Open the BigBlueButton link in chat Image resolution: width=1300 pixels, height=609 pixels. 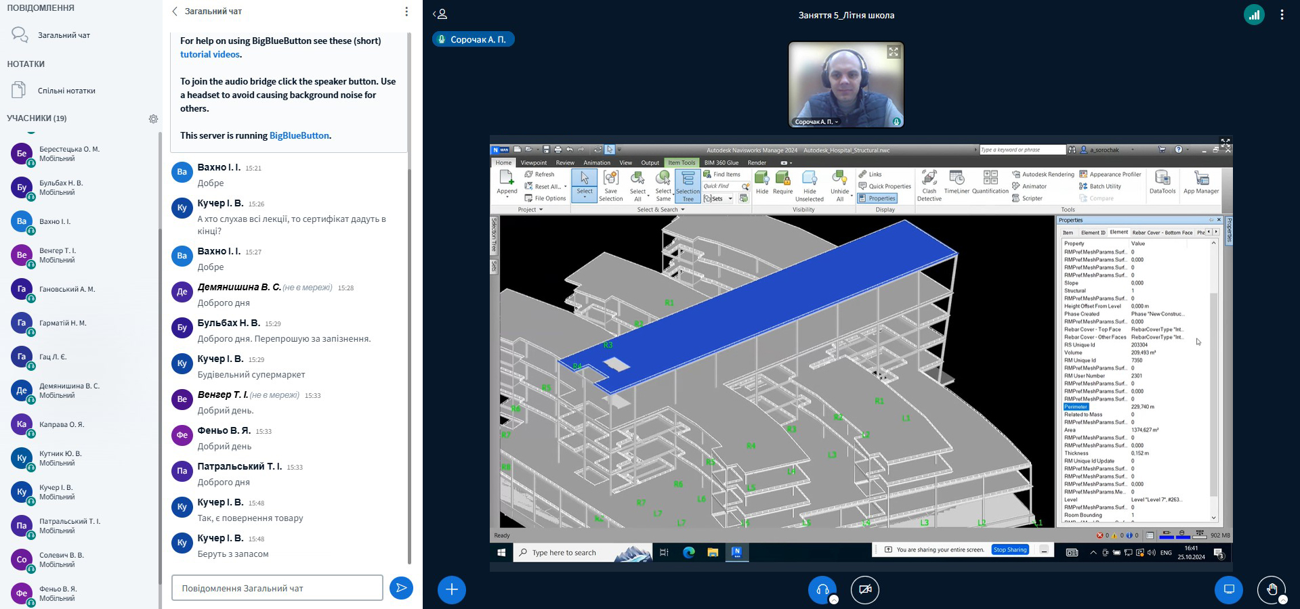click(x=299, y=135)
